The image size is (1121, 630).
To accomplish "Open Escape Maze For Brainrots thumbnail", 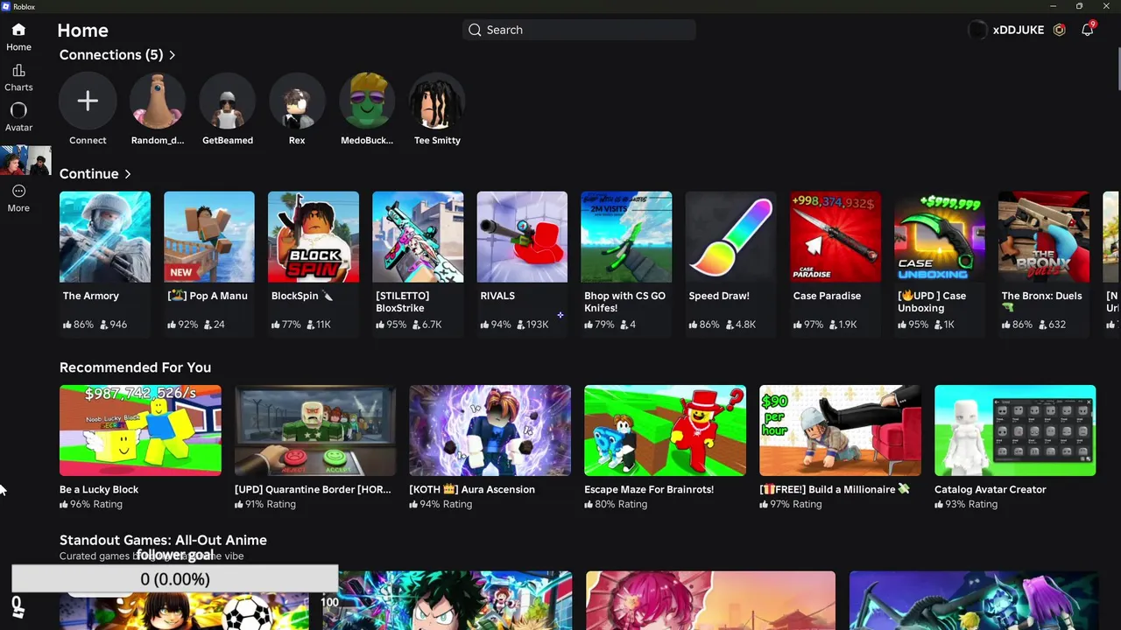I will (x=665, y=430).
